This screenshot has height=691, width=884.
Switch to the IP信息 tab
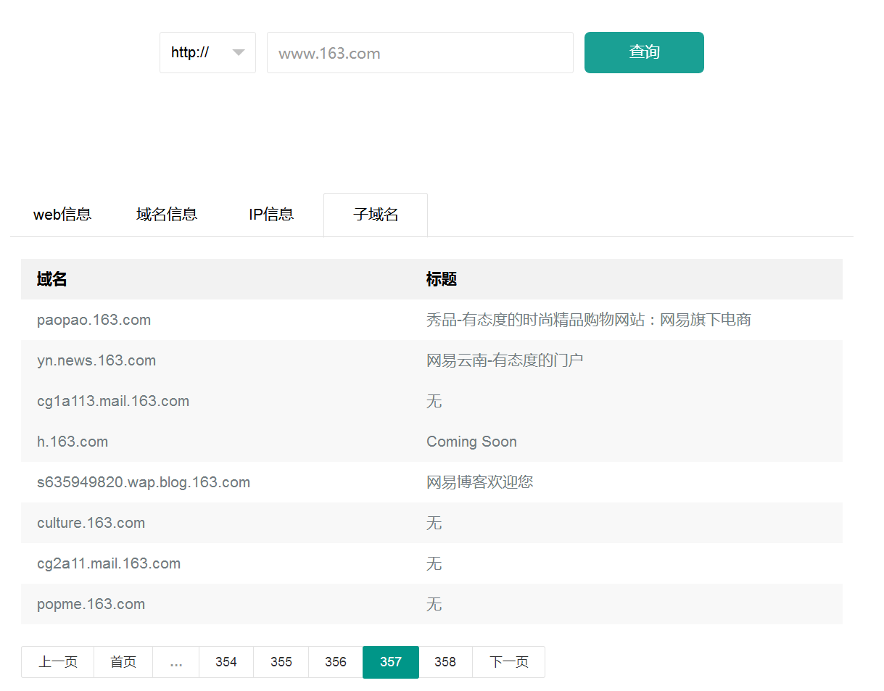point(271,215)
